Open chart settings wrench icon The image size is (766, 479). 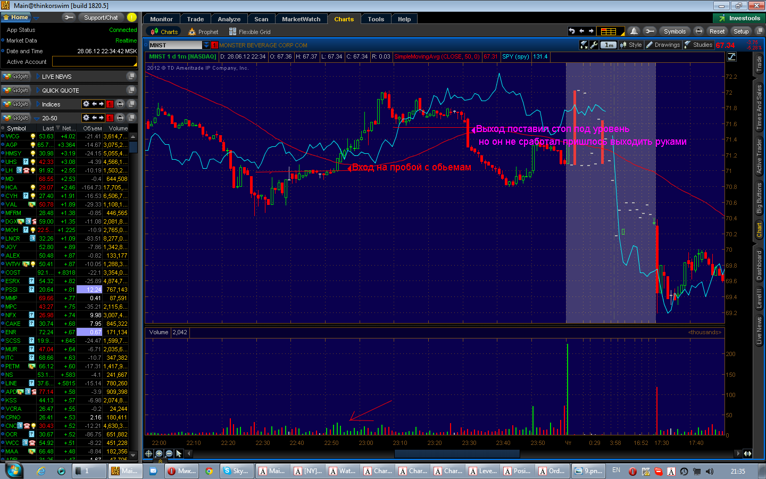coord(594,45)
